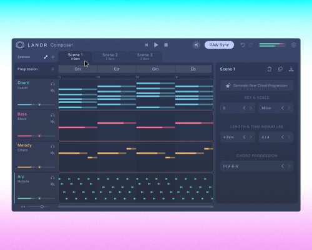This screenshot has height=250, width=312.
Task: Add a new scene with the plus icon
Action: point(53,57)
